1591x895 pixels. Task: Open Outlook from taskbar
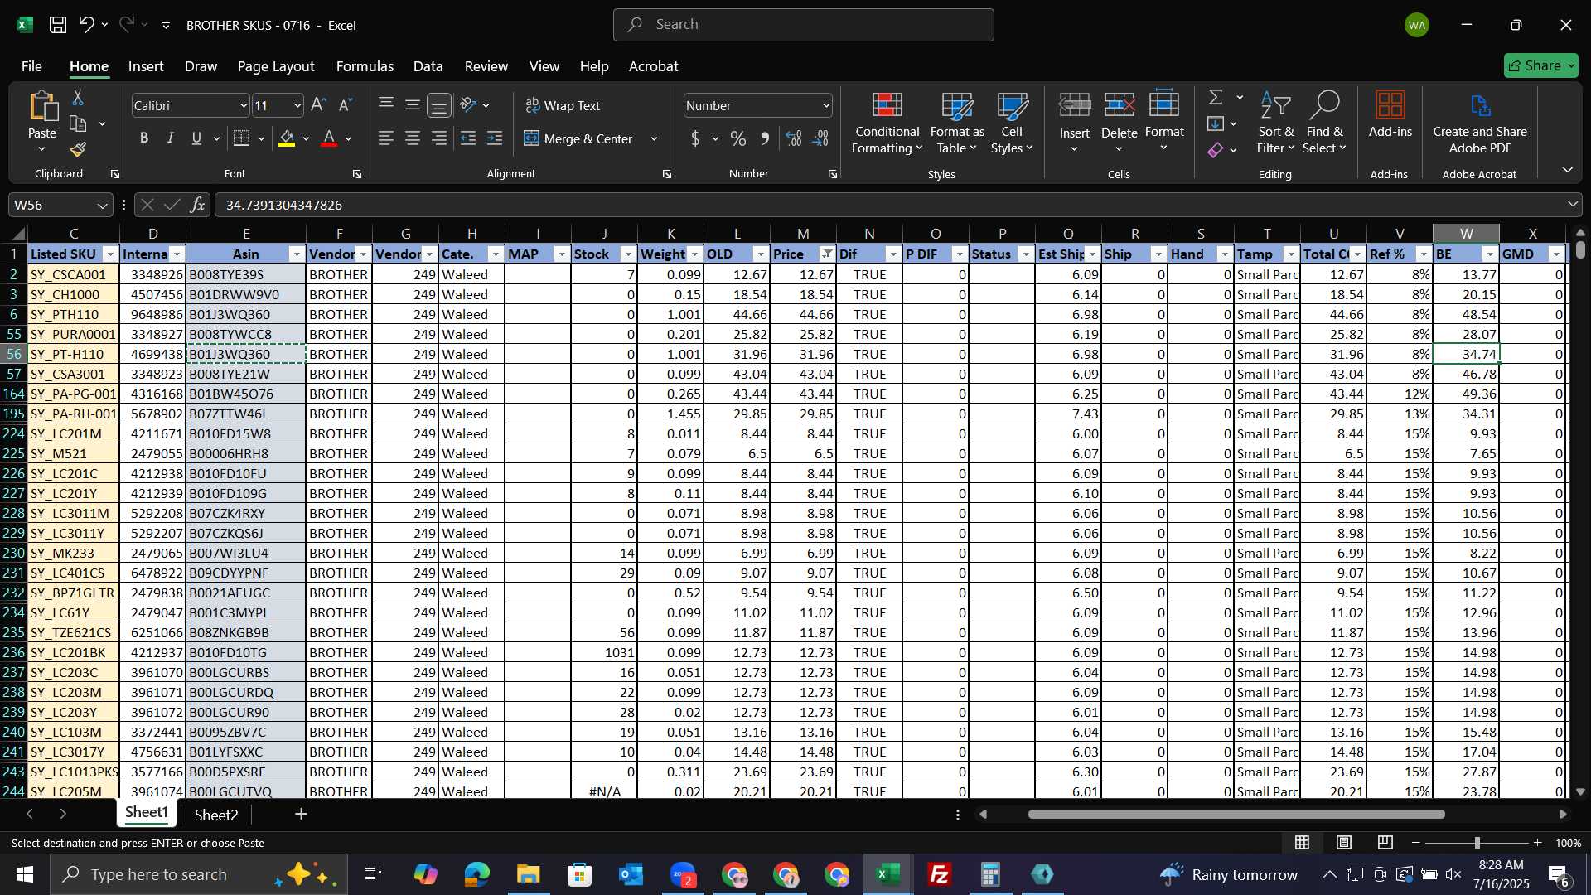tap(631, 874)
